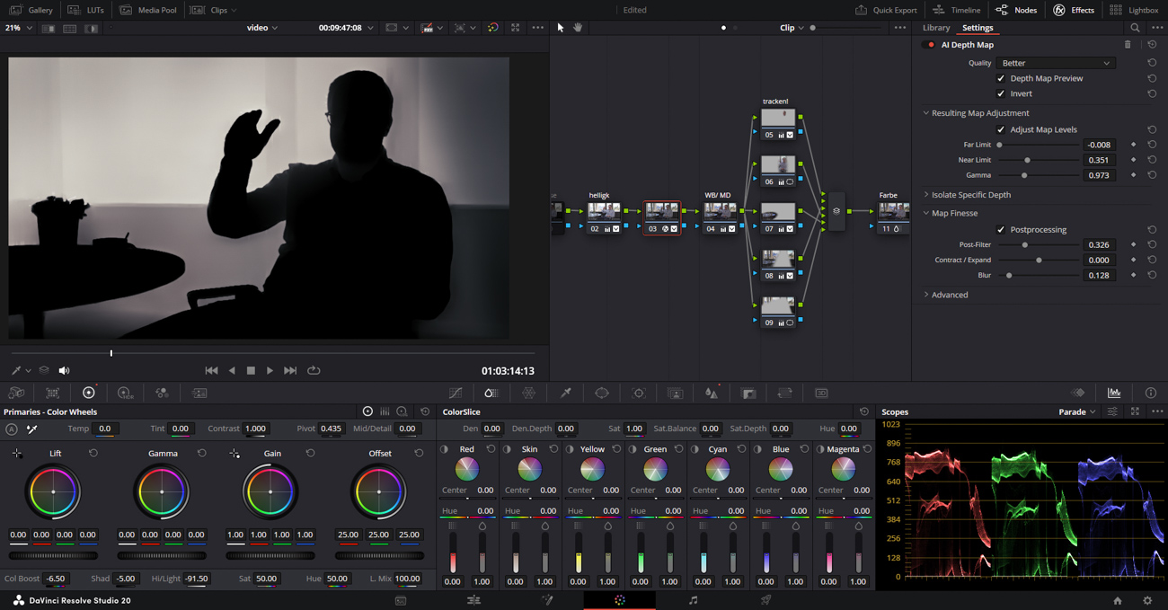Uncheck the Depth Map Preview checkbox
1168x610 pixels.
click(x=1001, y=78)
